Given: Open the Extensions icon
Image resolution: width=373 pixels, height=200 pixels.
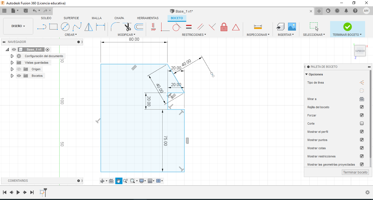Looking at the screenshot, I should (x=328, y=11).
